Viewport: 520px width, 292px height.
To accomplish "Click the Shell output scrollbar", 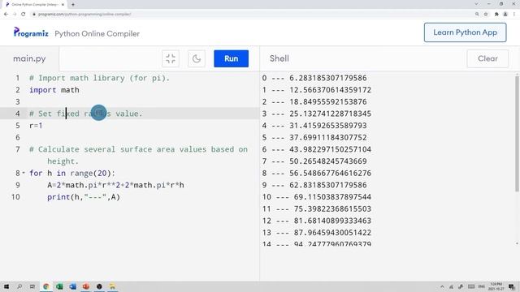I will pyautogui.click(x=517, y=133).
